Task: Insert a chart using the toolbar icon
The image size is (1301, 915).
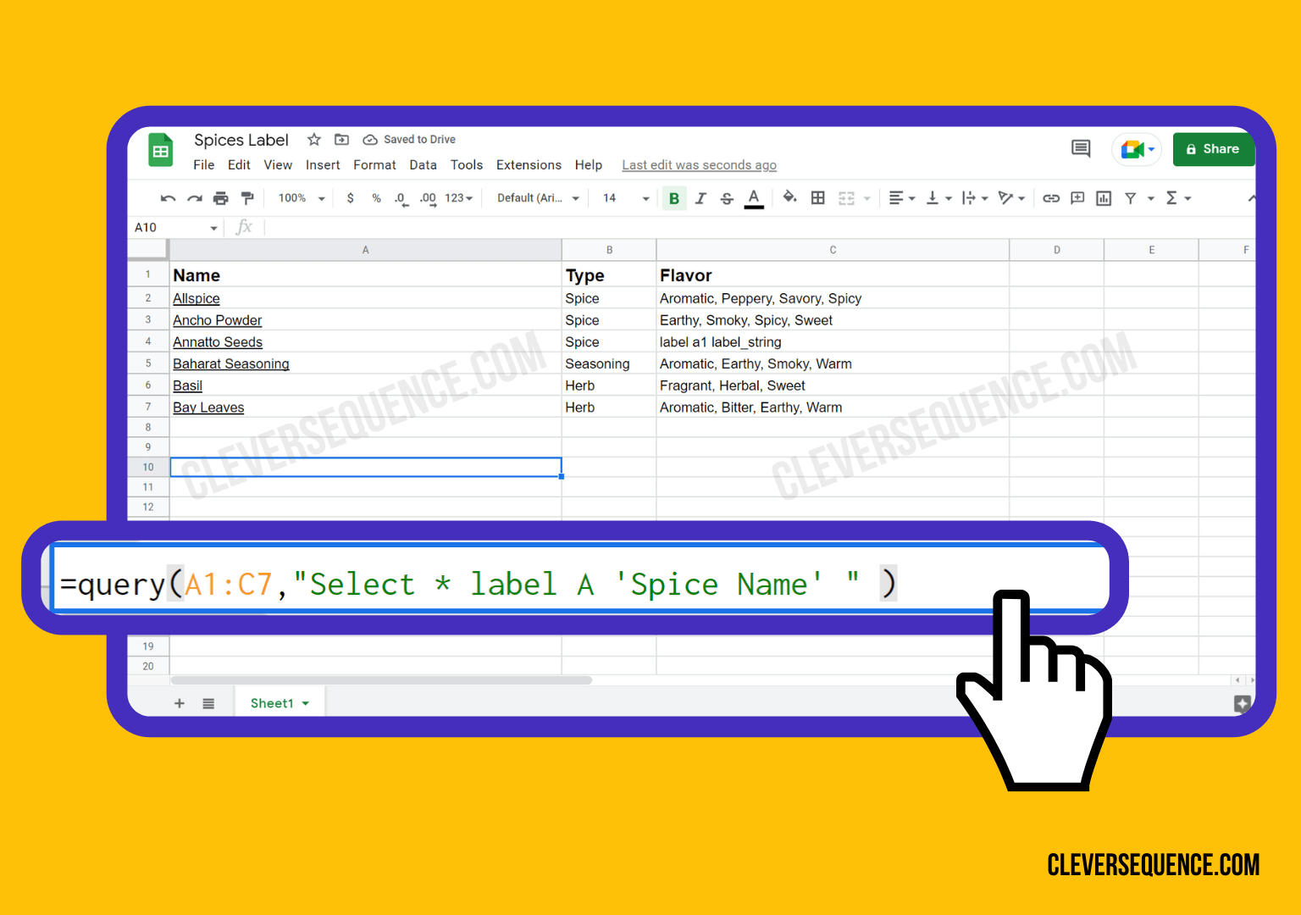Action: click(x=1103, y=198)
